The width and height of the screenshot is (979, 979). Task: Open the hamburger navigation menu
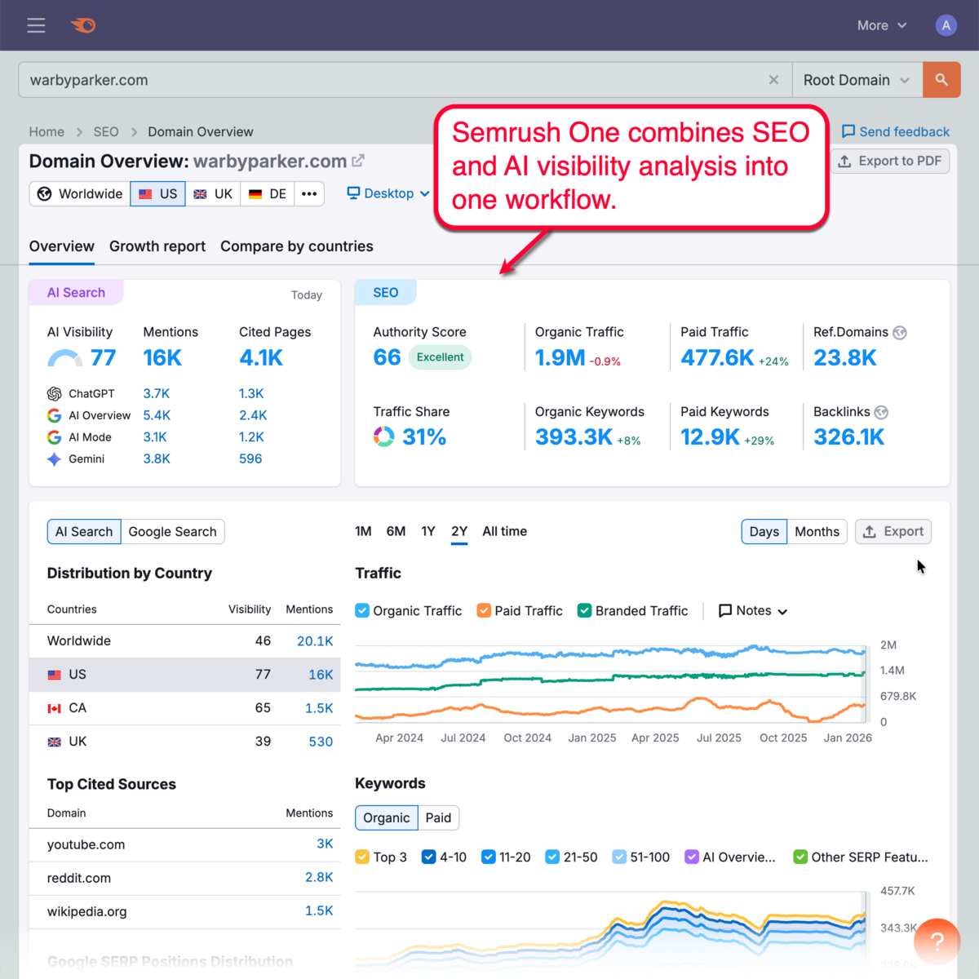(36, 25)
